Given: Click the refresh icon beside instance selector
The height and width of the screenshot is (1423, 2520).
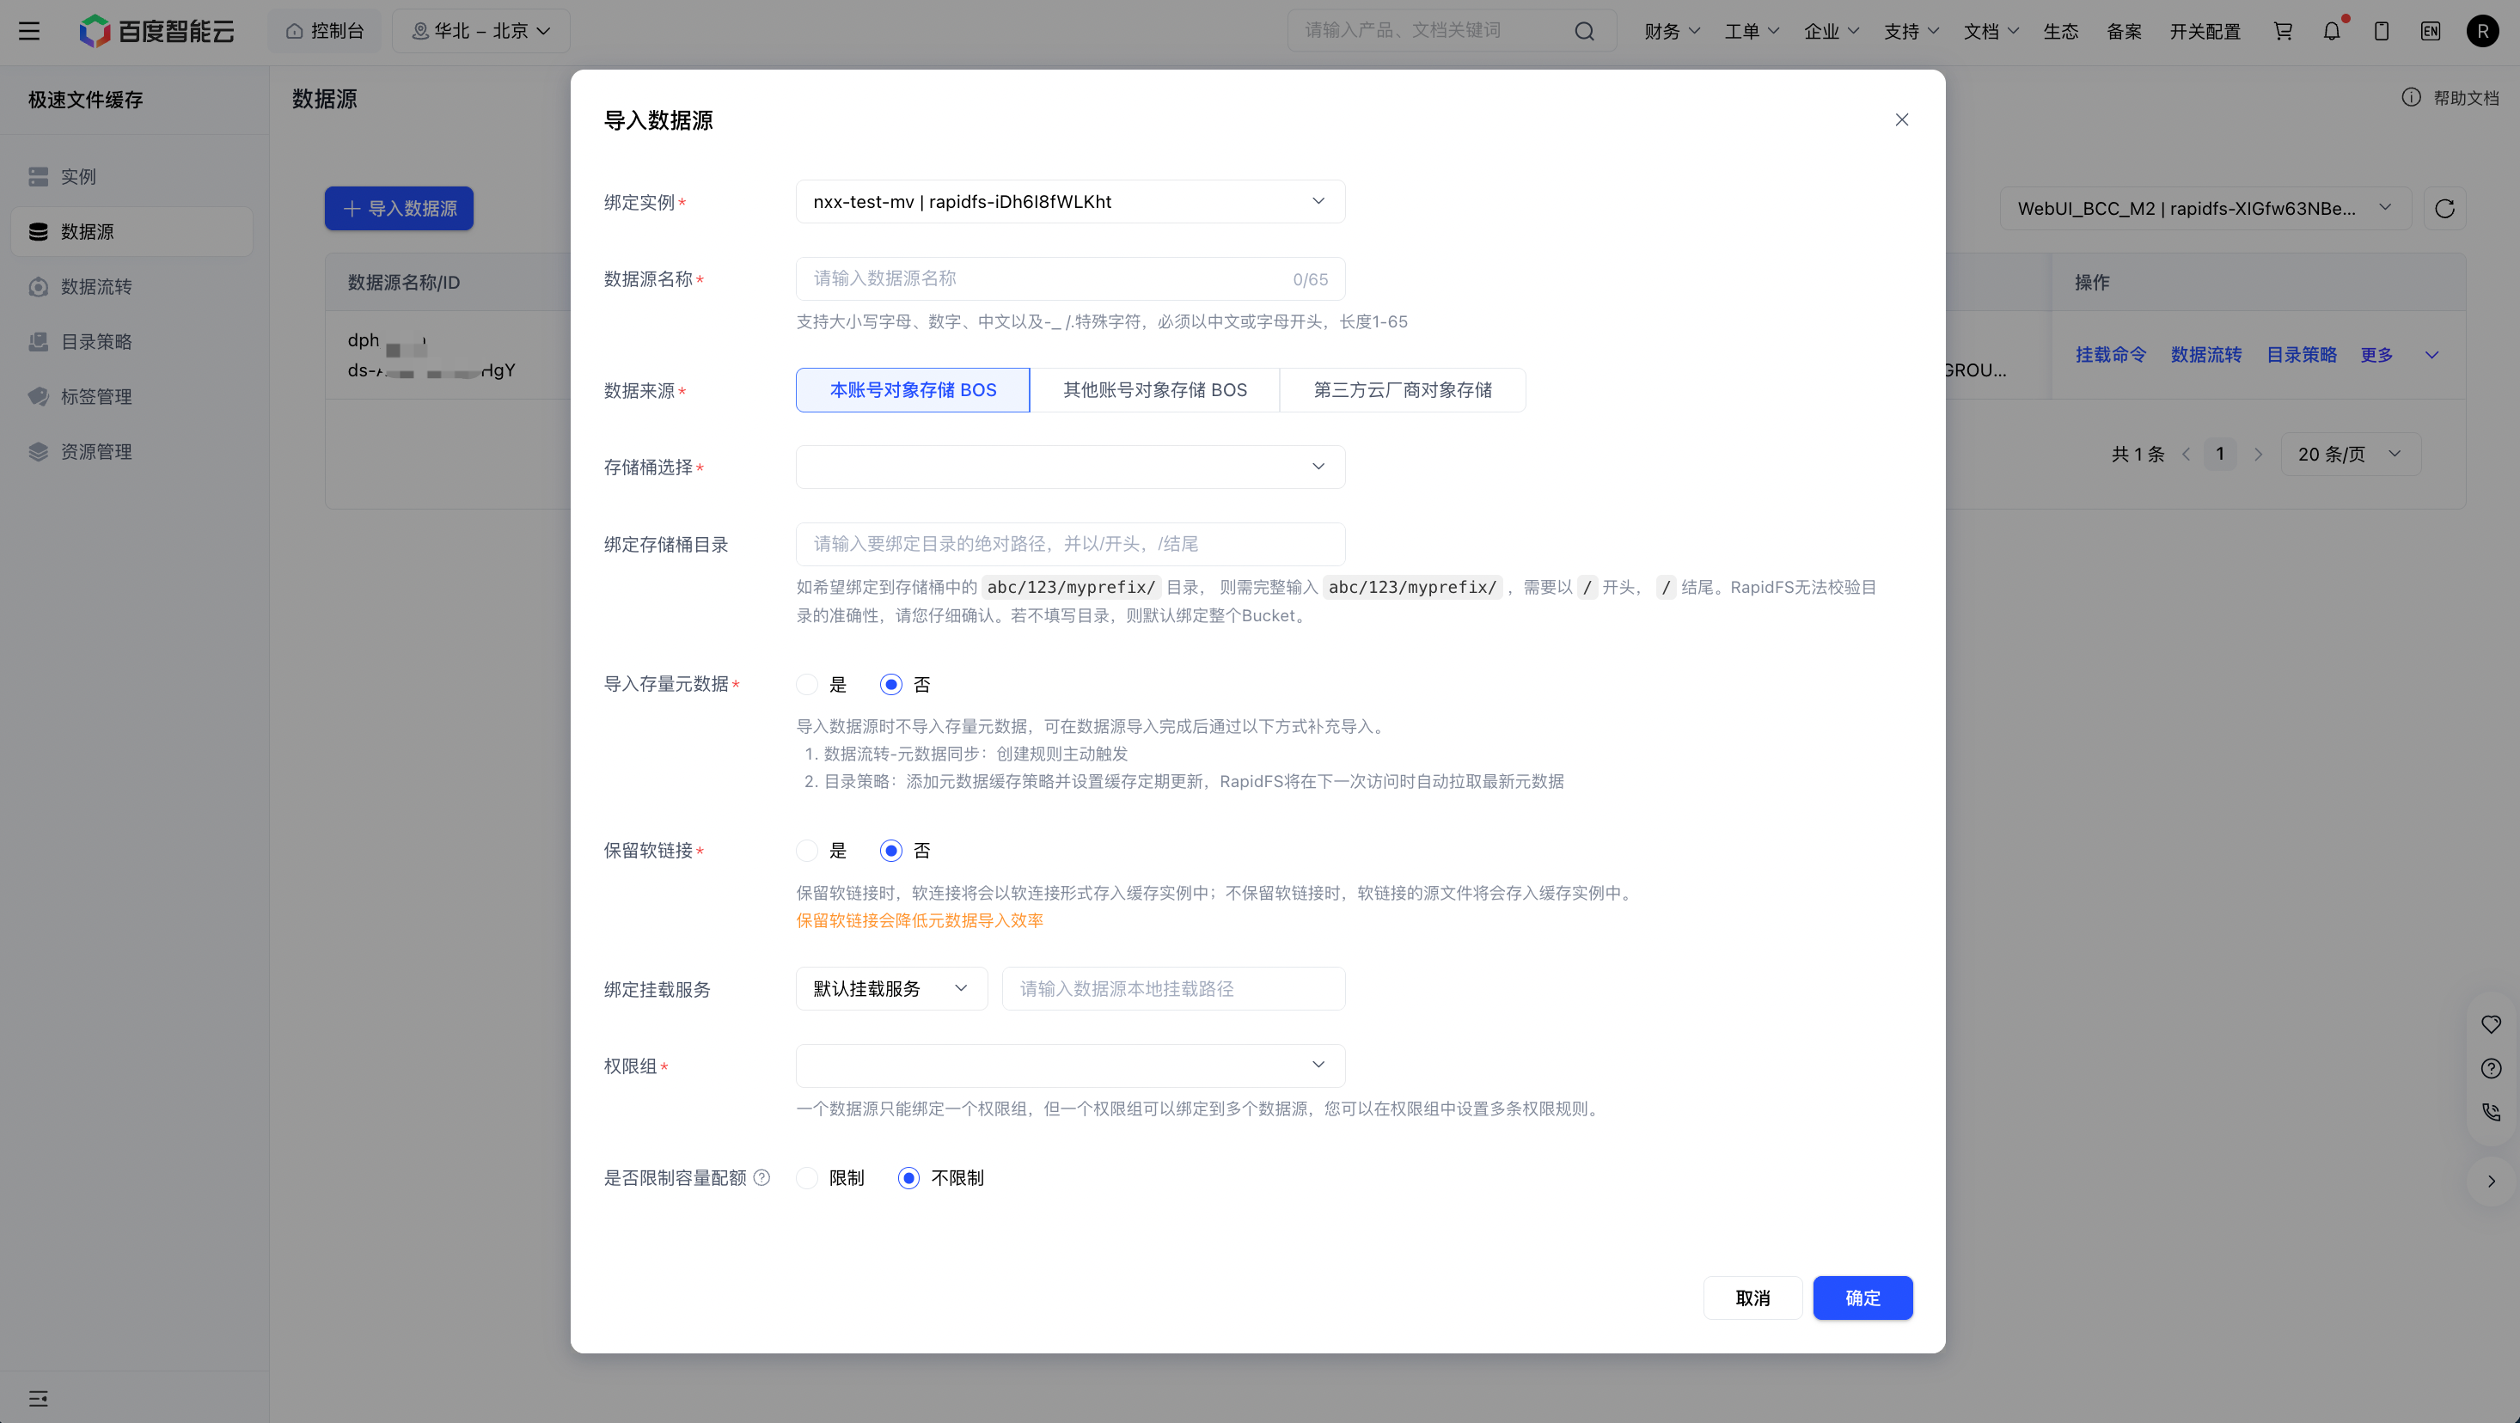Looking at the screenshot, I should point(2444,208).
